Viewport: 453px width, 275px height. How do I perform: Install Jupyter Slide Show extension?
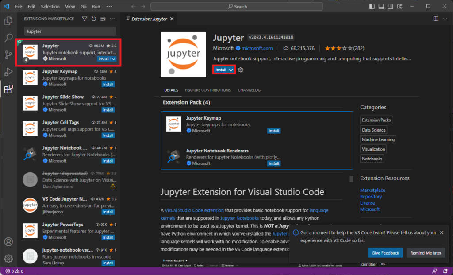[108, 110]
